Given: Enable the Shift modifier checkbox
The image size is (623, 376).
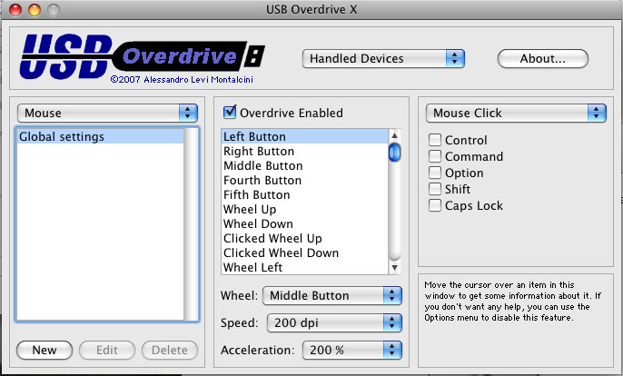Looking at the screenshot, I should [435, 189].
